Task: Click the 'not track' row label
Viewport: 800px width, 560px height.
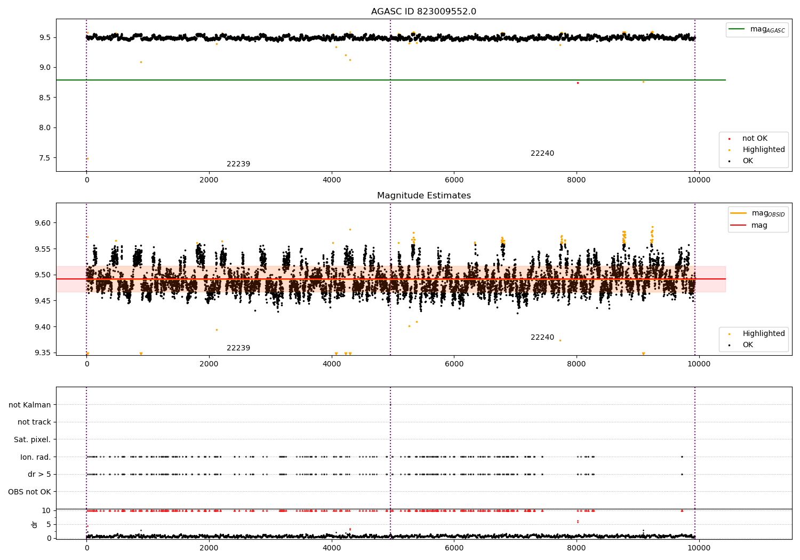Action: [x=34, y=422]
